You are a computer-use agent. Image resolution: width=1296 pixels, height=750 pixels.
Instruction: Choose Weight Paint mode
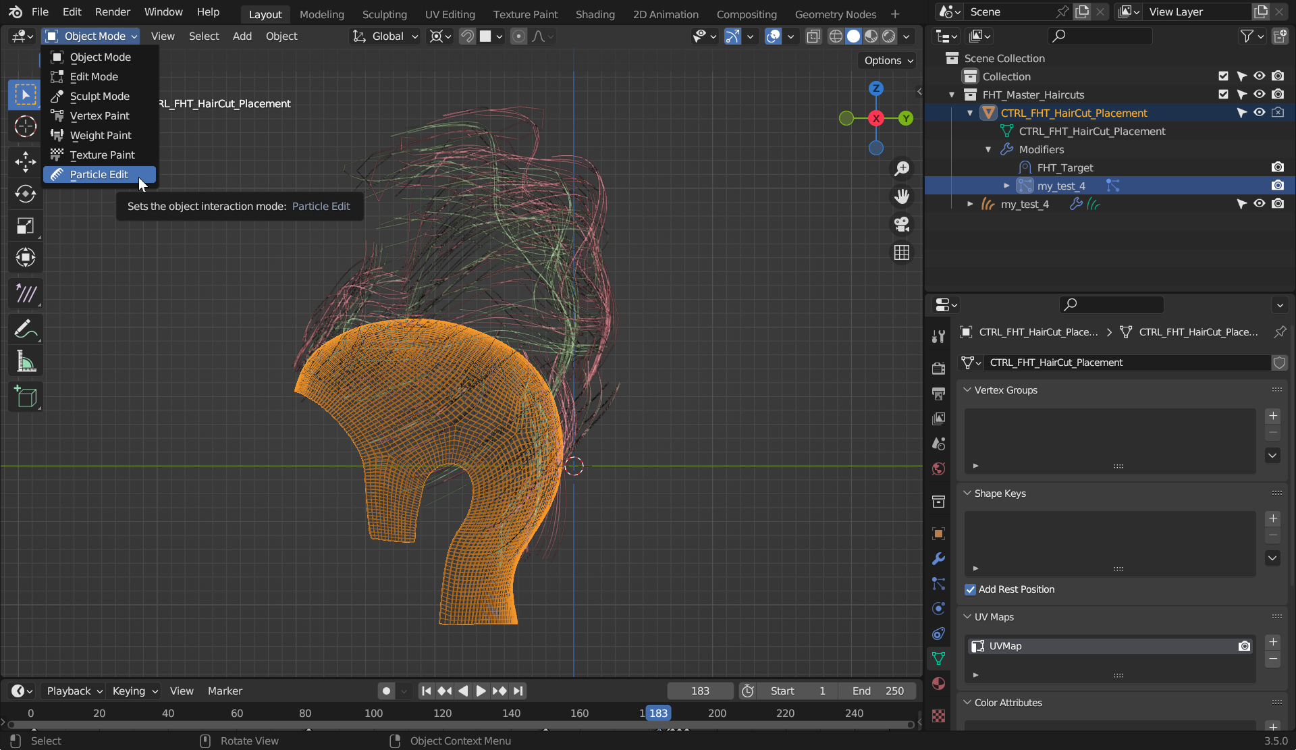(x=99, y=136)
